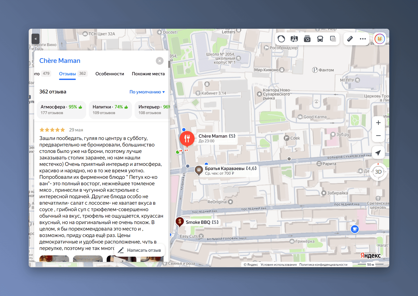Open the Chère Maman title link
Screen dimensions: 418x296
pyautogui.click(x=60, y=61)
